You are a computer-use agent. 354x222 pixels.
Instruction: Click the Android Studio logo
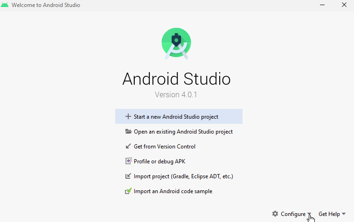[176, 43]
